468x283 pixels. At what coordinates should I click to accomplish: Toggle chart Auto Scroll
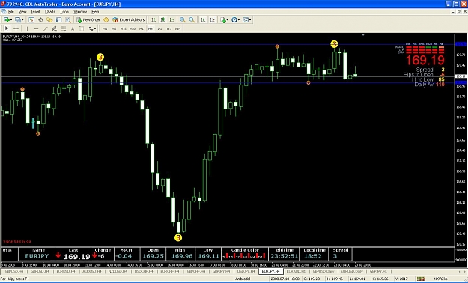[x=203, y=19]
